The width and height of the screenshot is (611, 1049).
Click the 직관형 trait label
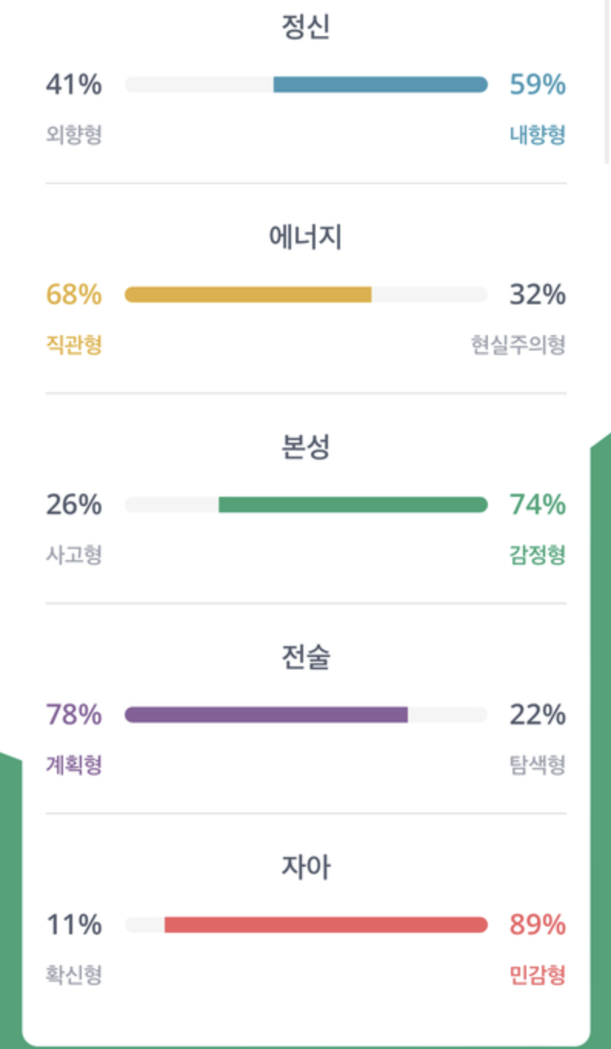[x=74, y=345]
